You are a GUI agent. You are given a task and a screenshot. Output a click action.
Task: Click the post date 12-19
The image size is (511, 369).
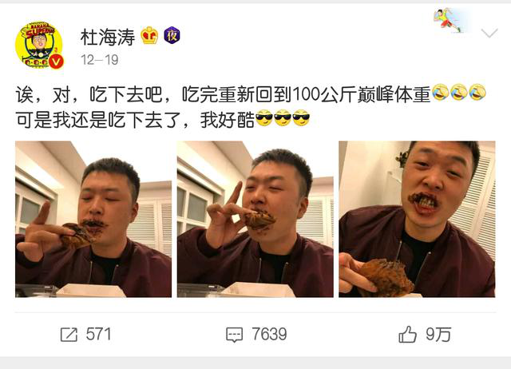click(99, 60)
